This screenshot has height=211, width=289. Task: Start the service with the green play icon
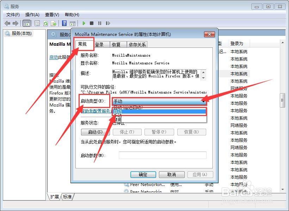(x=84, y=23)
